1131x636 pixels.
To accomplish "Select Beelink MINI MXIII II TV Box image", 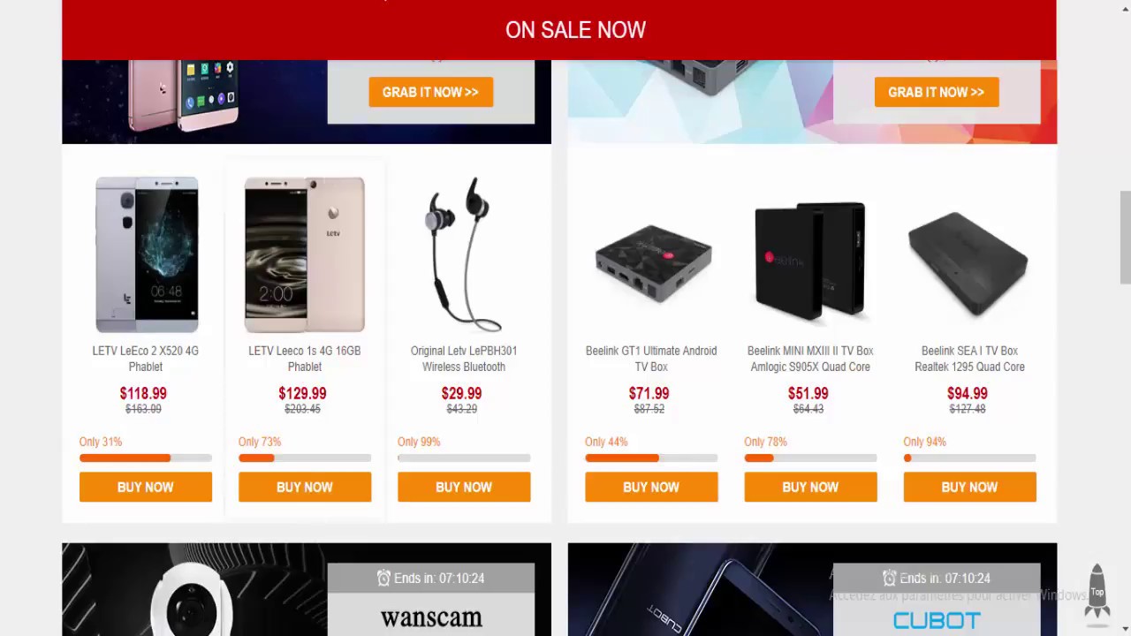I will tap(810, 259).
